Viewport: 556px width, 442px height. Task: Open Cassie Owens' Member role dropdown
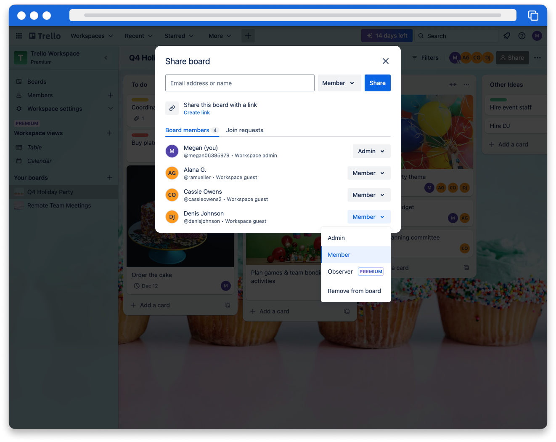coord(369,195)
